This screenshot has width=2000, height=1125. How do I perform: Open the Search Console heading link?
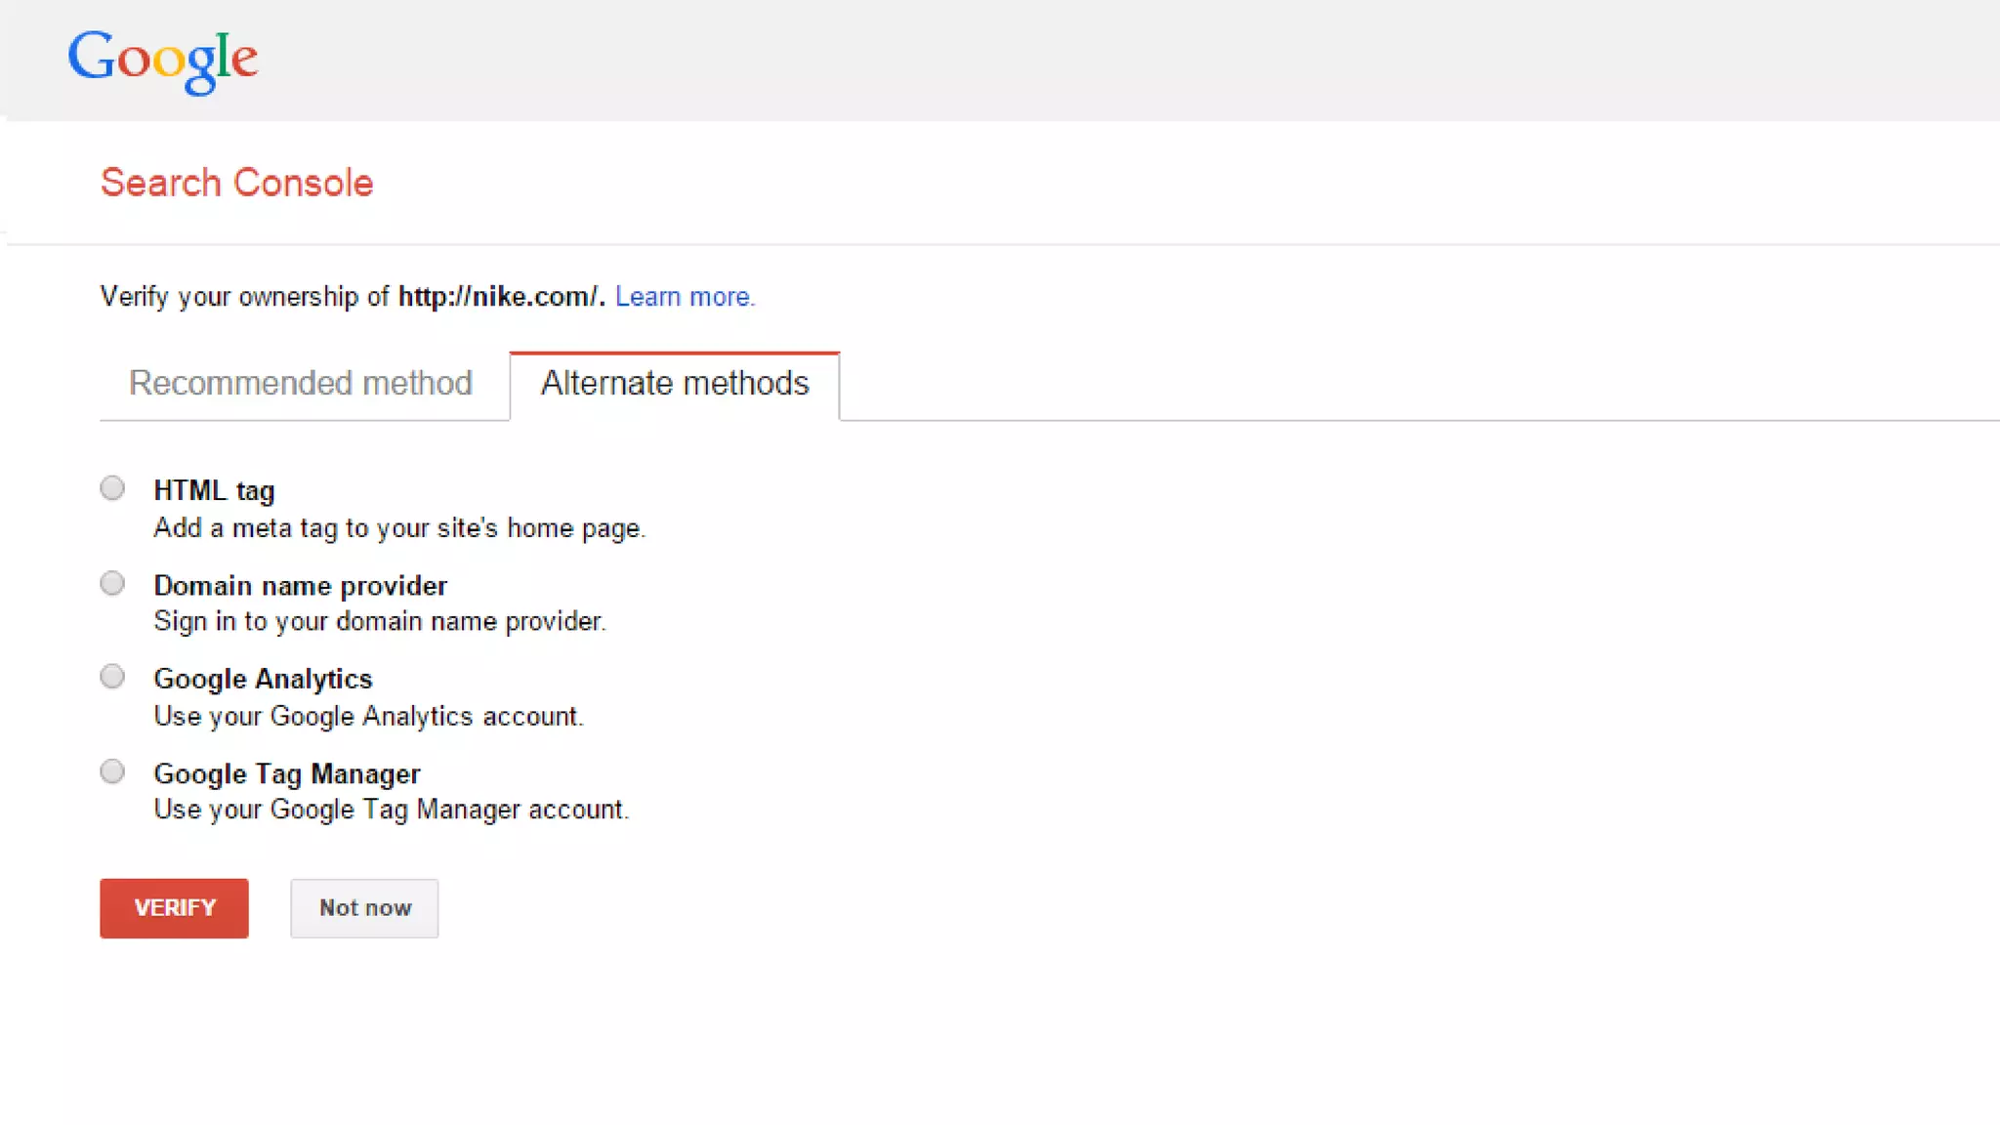pos(236,183)
